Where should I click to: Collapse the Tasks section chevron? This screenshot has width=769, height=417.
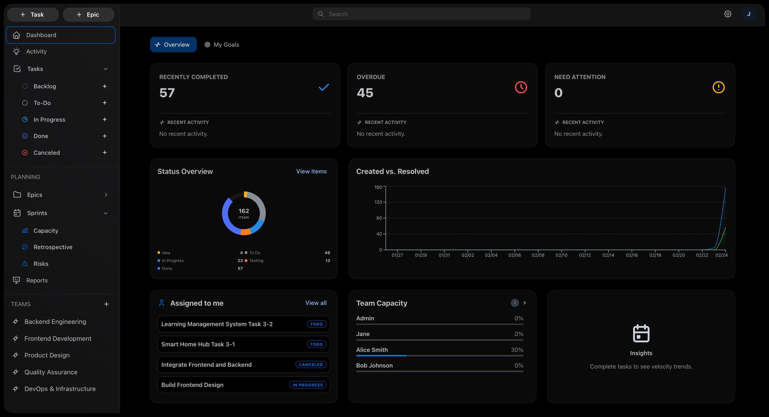tap(105, 69)
